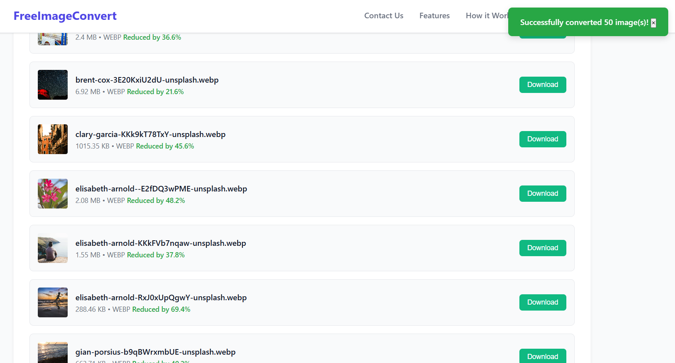Screen dimensions: 675x363
Task: Click the 'Reduced by 48.2%' label
Action: (x=156, y=201)
